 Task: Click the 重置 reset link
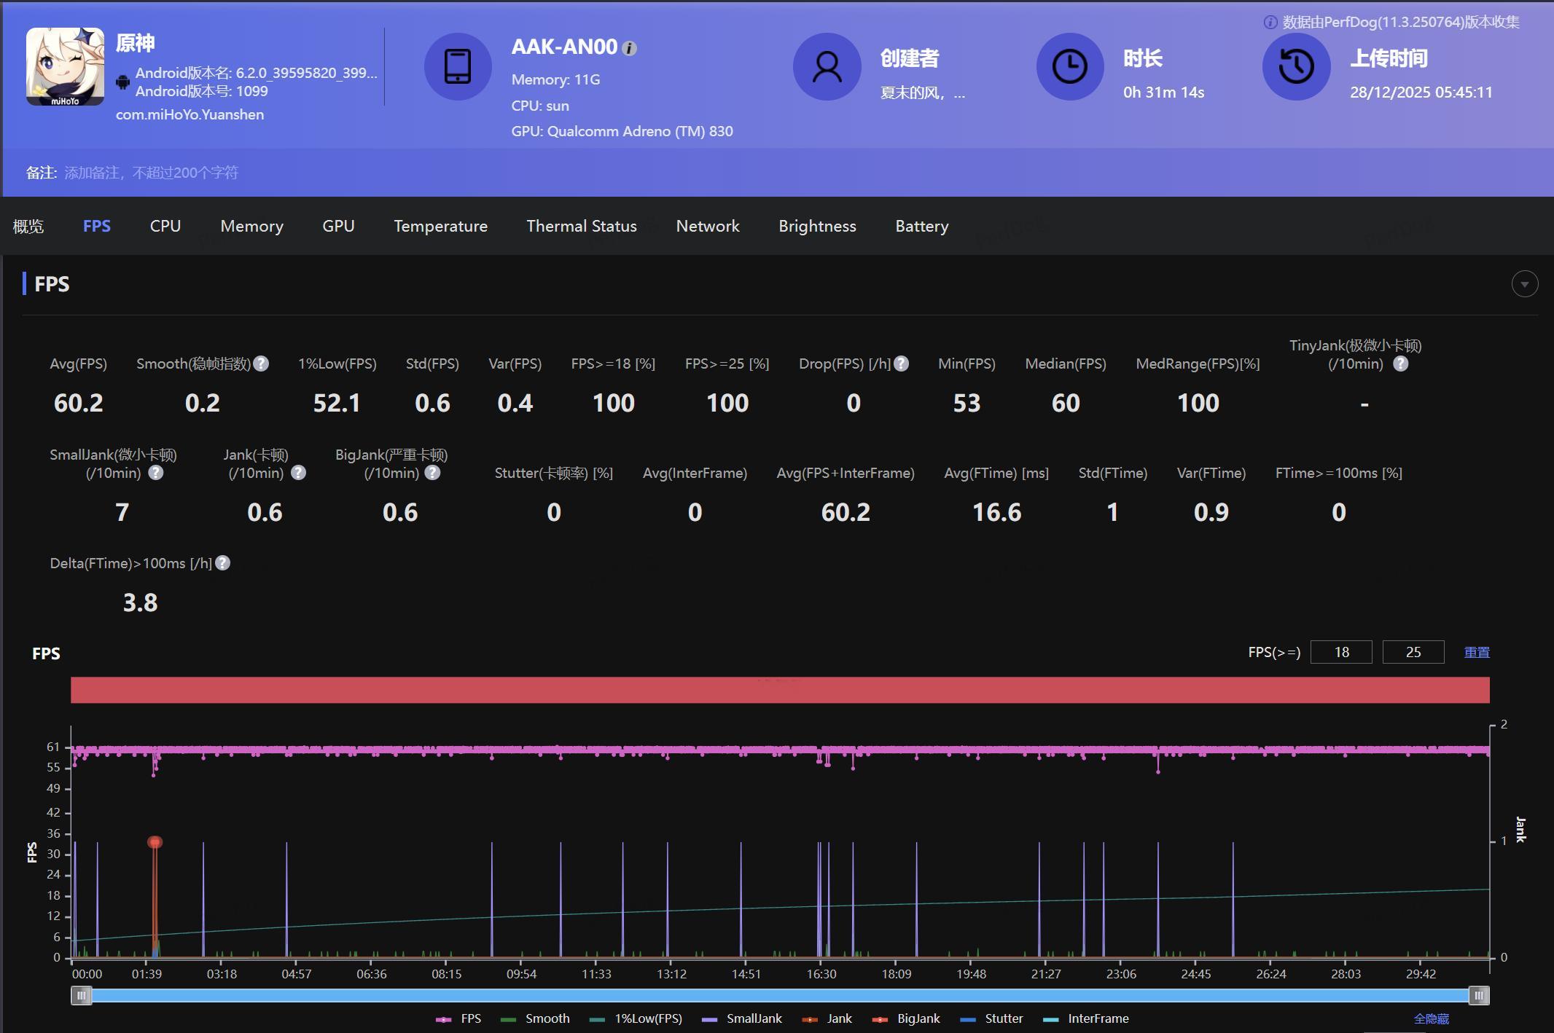1477,652
